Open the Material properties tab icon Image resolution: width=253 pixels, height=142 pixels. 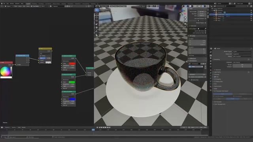click(x=211, y=87)
